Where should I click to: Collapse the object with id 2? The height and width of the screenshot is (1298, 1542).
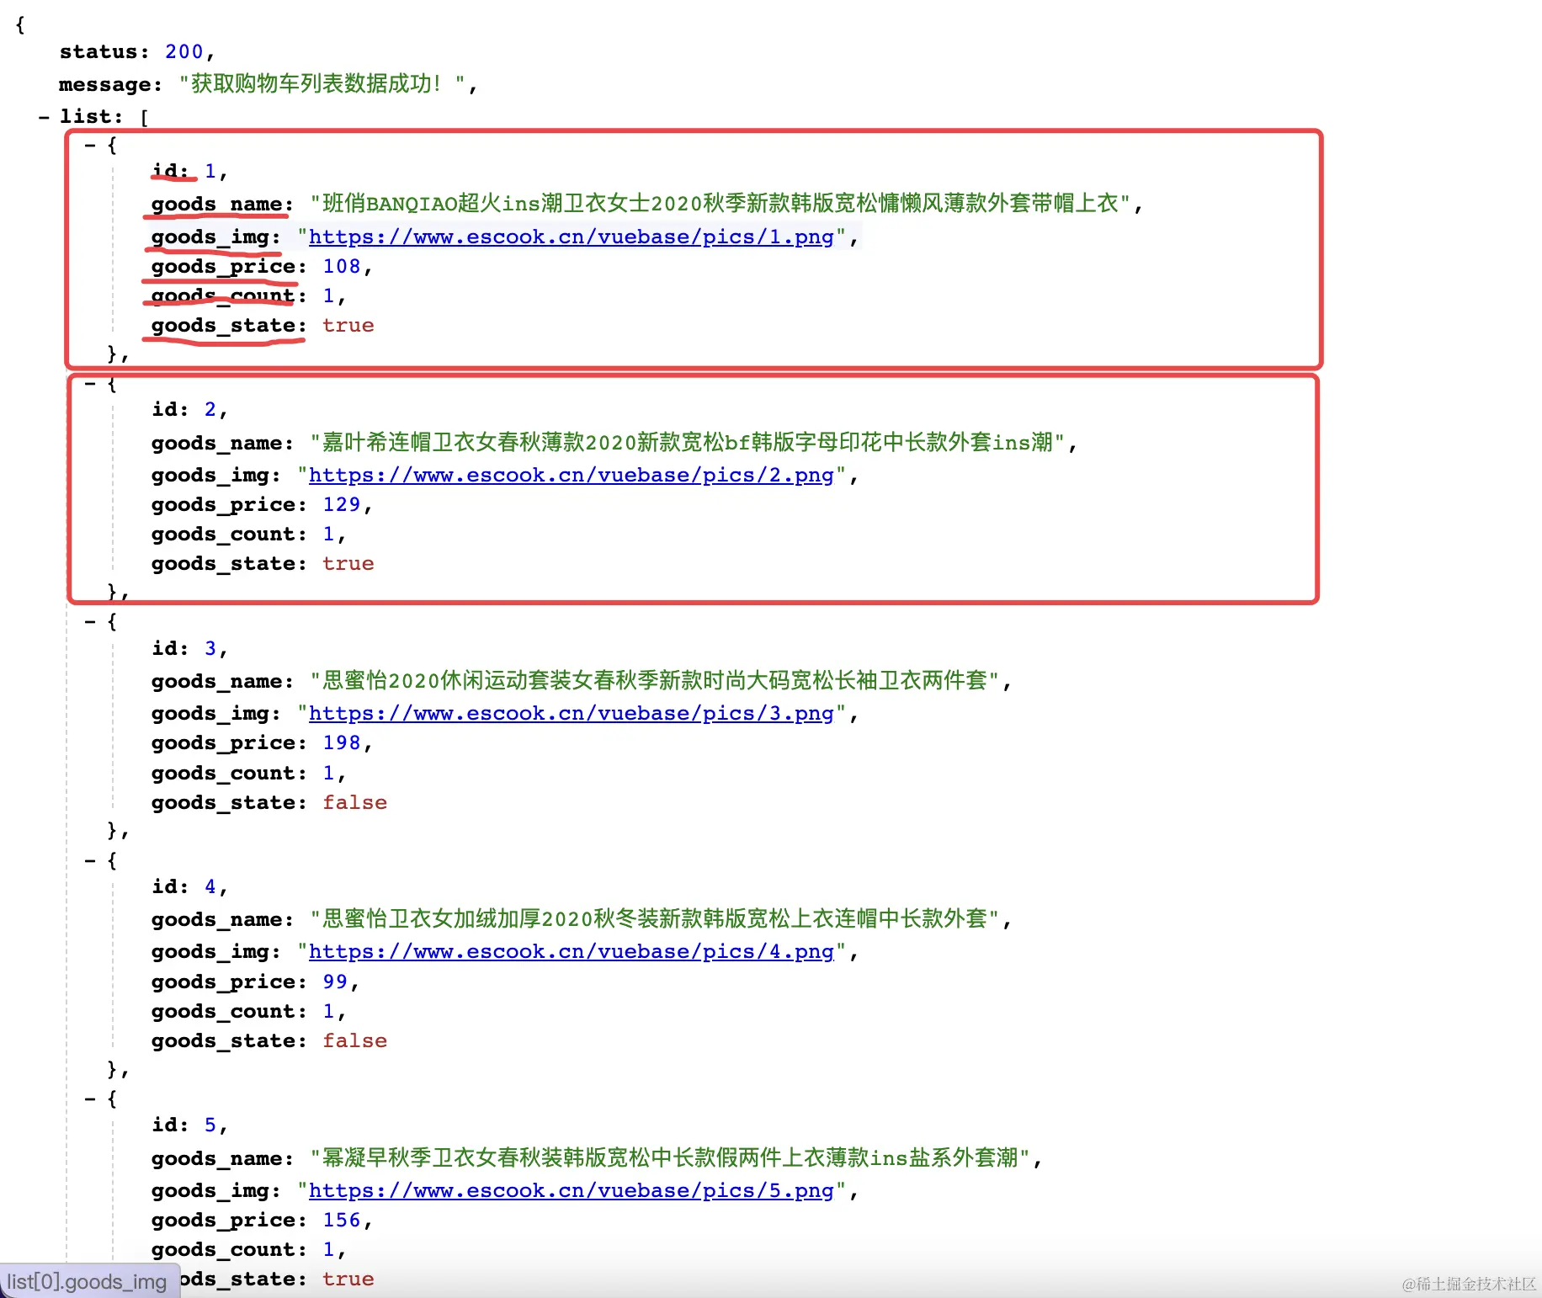90,384
